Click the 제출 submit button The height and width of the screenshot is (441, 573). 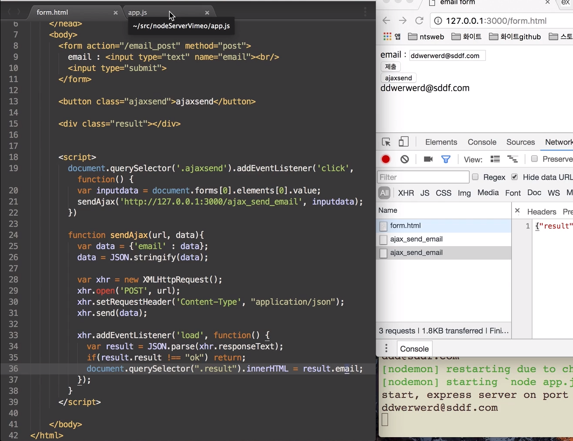391,66
